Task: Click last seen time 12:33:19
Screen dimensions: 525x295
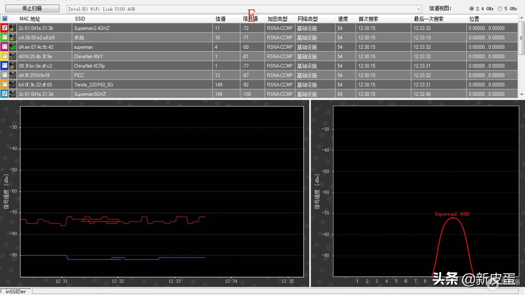Action: point(422,37)
